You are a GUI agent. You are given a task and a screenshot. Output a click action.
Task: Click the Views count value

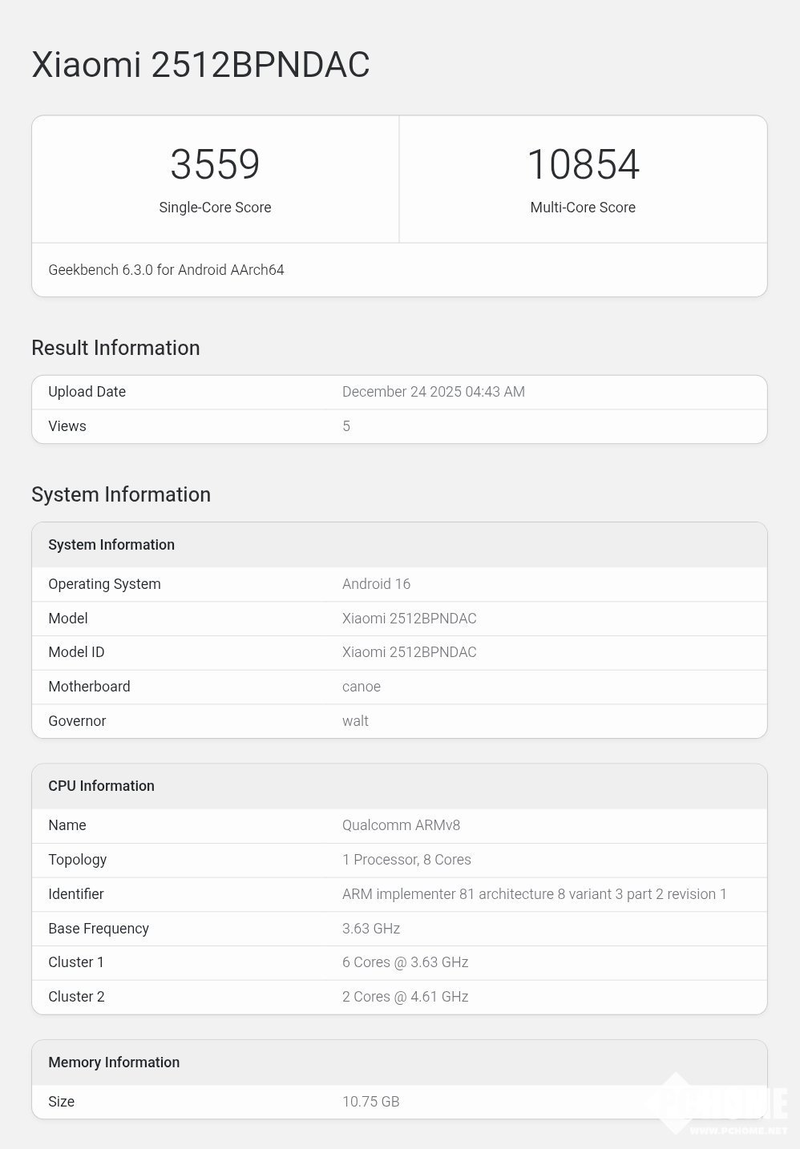coord(346,426)
